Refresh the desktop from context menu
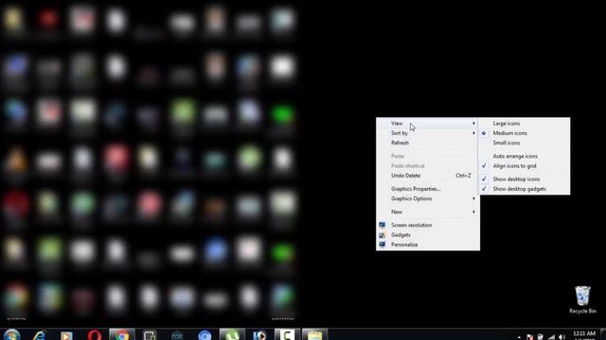 [428, 143]
